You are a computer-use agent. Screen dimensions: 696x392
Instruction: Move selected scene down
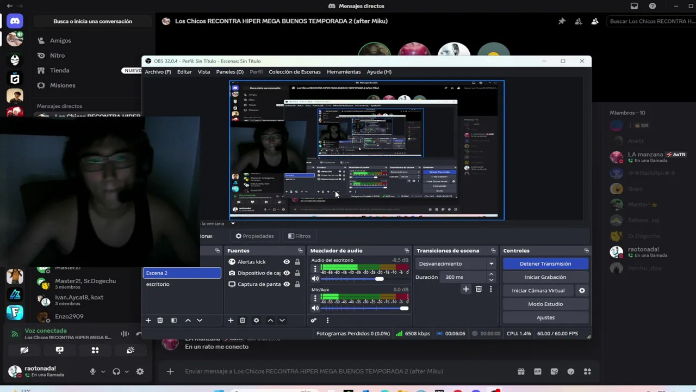tap(200, 320)
